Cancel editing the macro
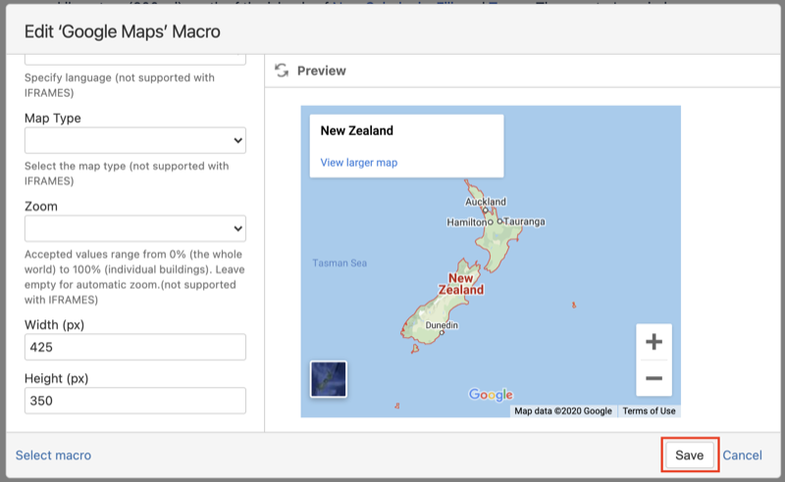This screenshot has height=482, width=785. tap(742, 456)
